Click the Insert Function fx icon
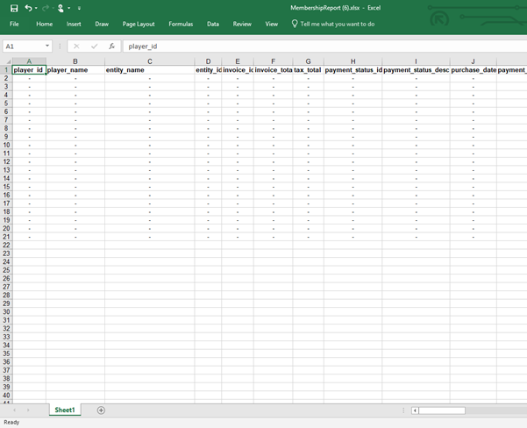 [x=111, y=46]
